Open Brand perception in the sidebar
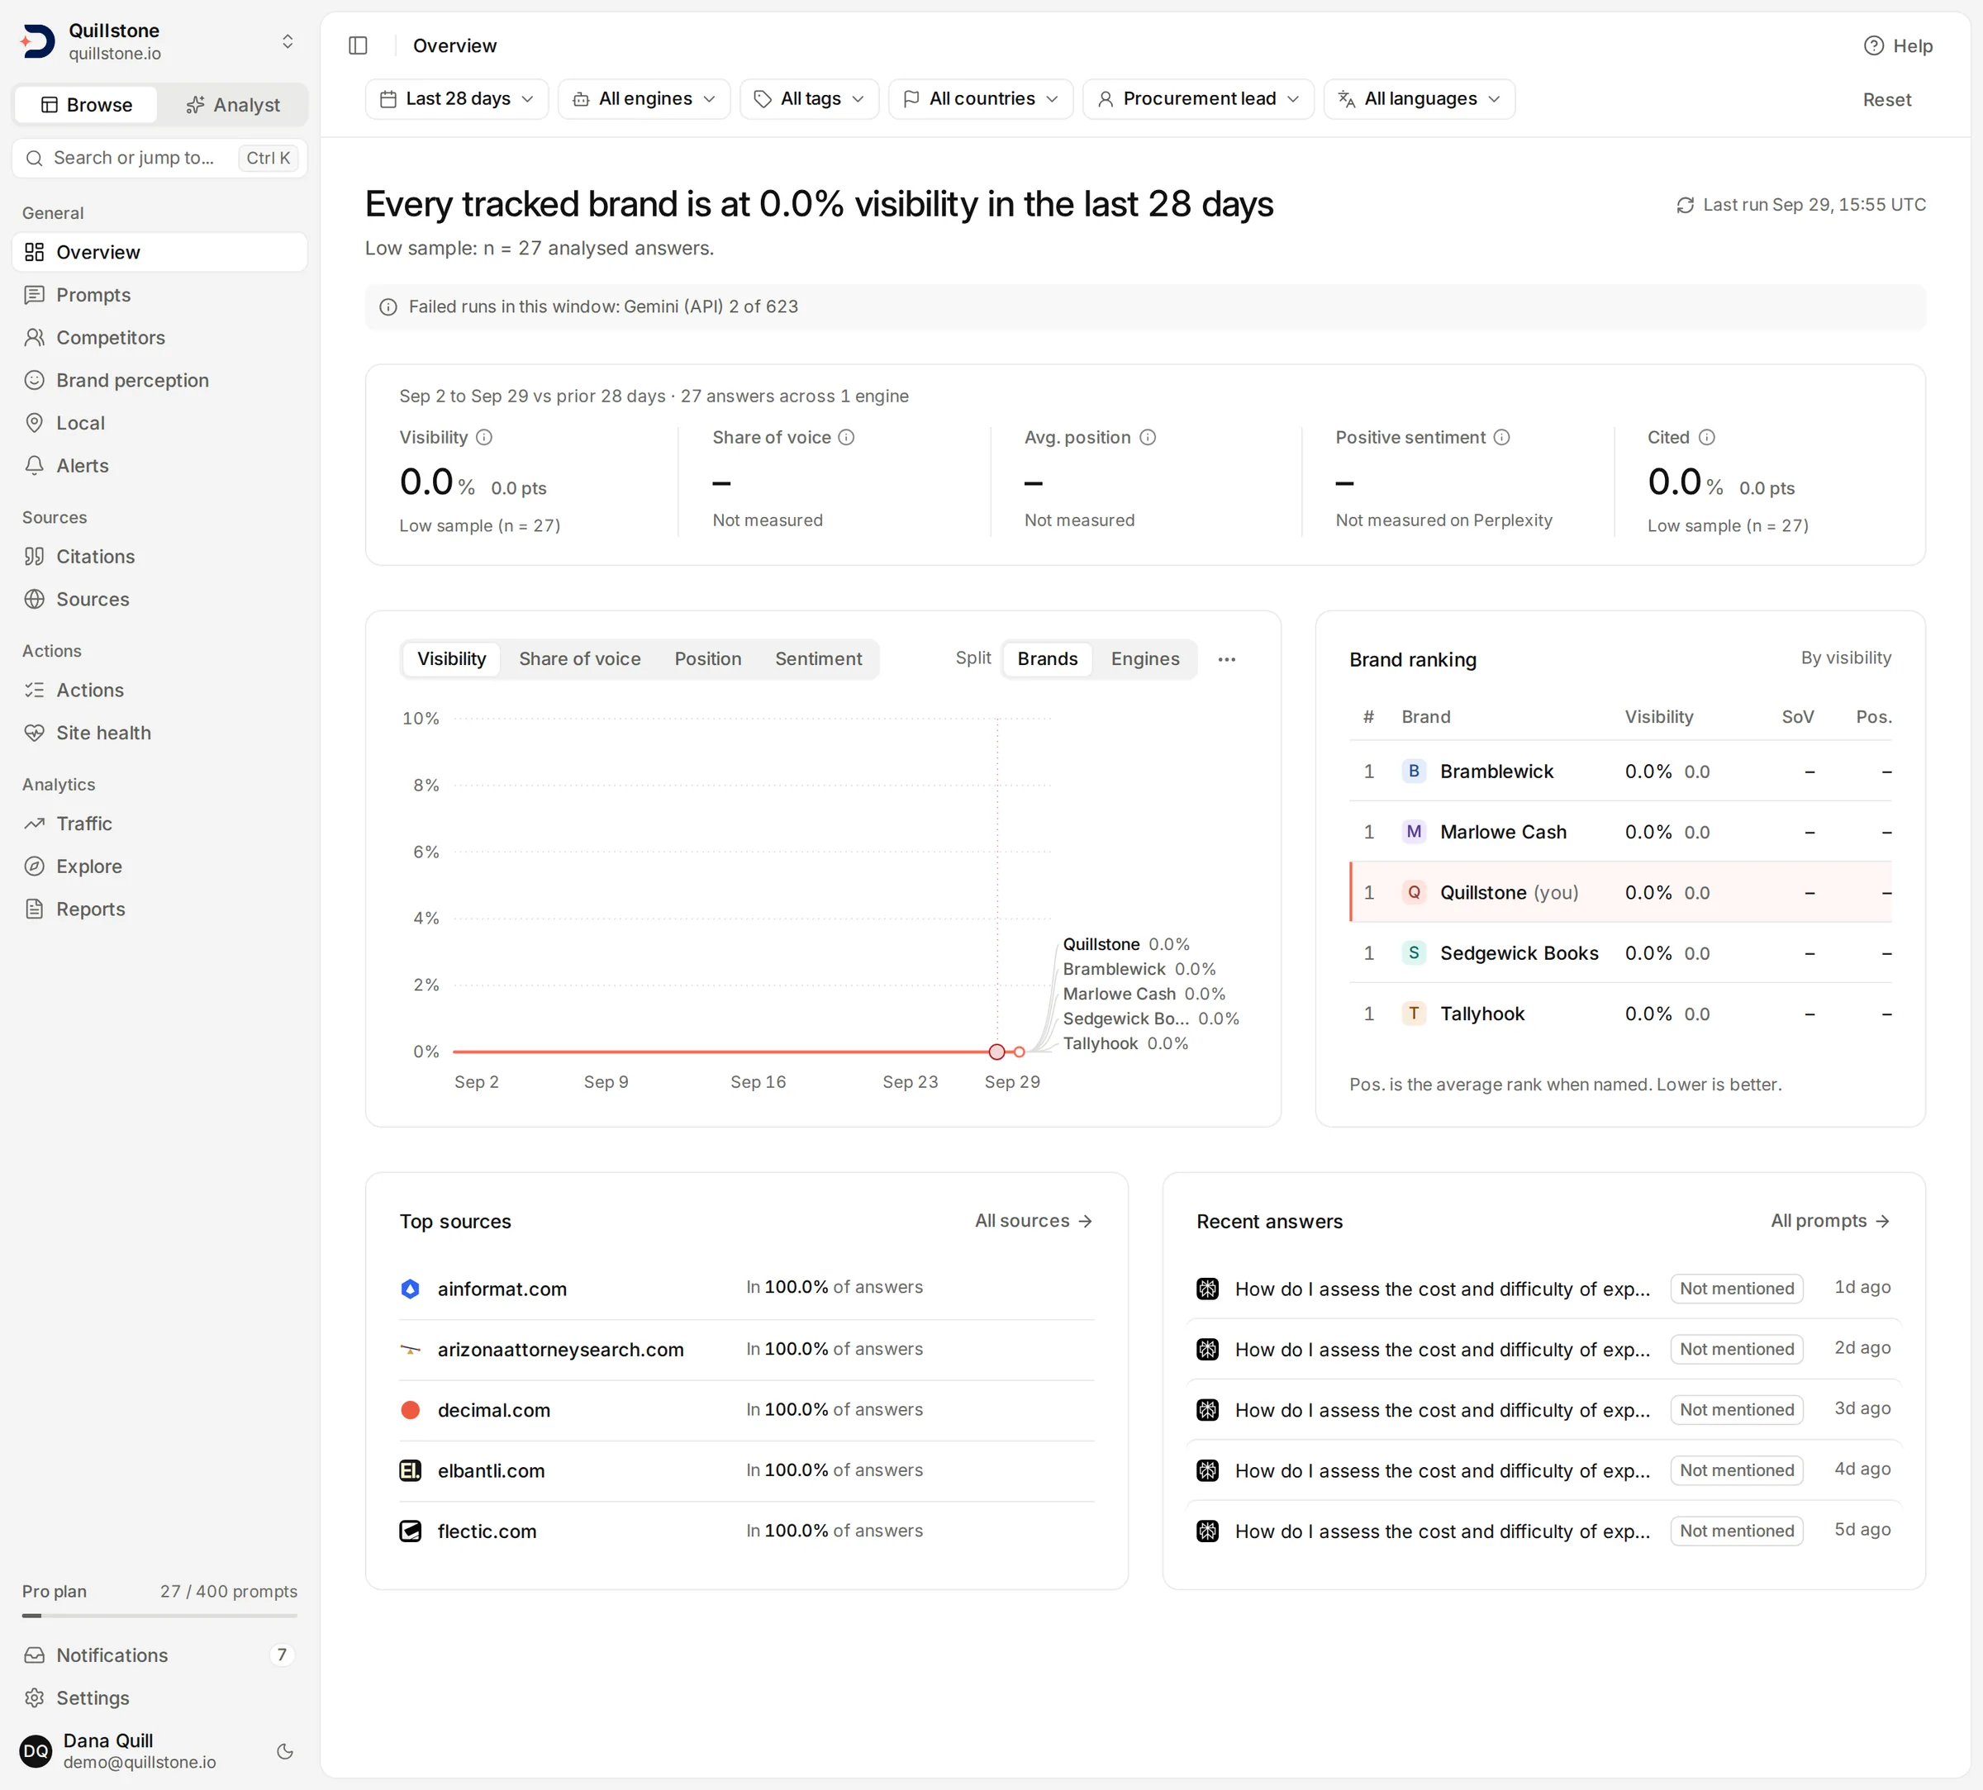 (159, 380)
